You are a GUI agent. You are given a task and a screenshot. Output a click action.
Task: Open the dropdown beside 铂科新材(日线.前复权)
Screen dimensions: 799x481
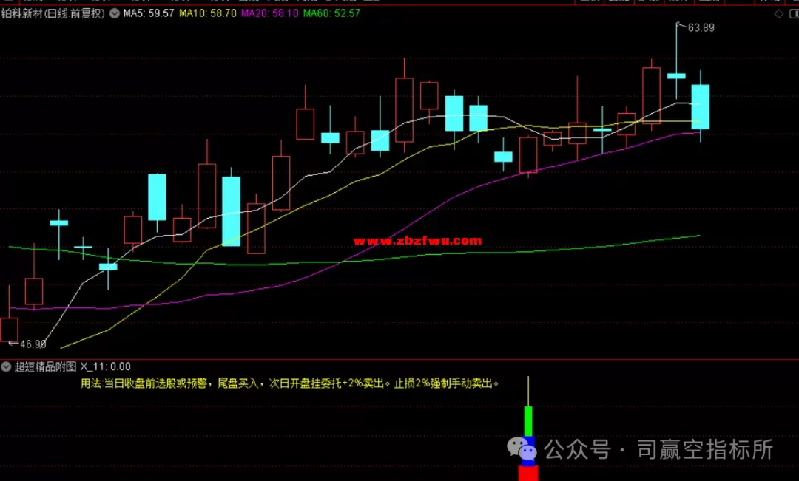click(115, 13)
